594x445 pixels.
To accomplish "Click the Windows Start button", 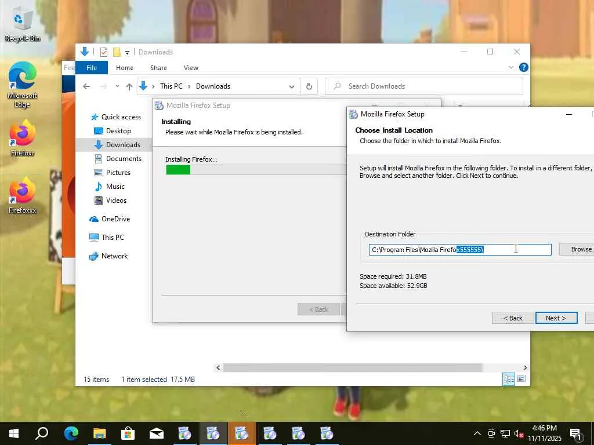I will click(14, 433).
